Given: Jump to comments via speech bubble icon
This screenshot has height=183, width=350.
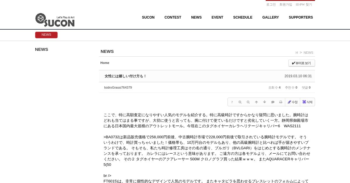Looking at the screenshot, I should point(273,102).
